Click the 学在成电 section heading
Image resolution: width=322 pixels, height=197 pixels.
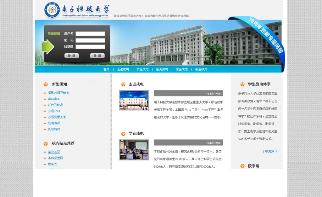tap(136, 133)
